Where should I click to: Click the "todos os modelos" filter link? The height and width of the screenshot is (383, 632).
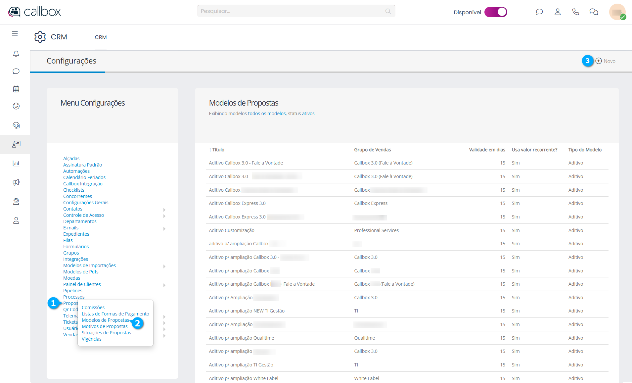(x=267, y=114)
